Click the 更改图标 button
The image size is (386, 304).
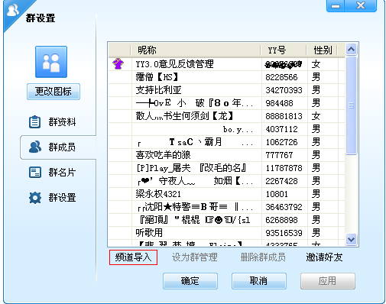(x=54, y=92)
